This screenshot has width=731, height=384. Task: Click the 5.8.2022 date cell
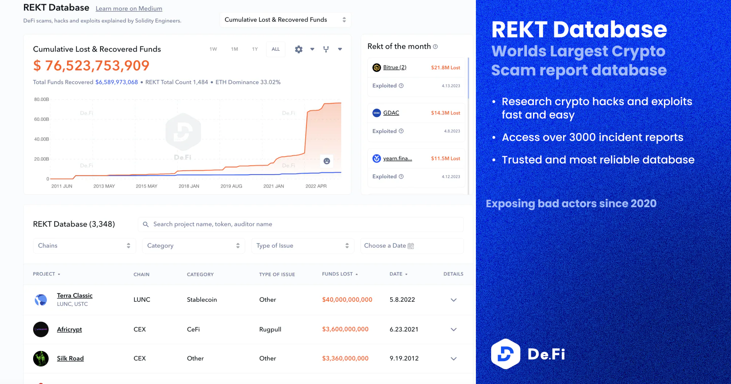[402, 300]
